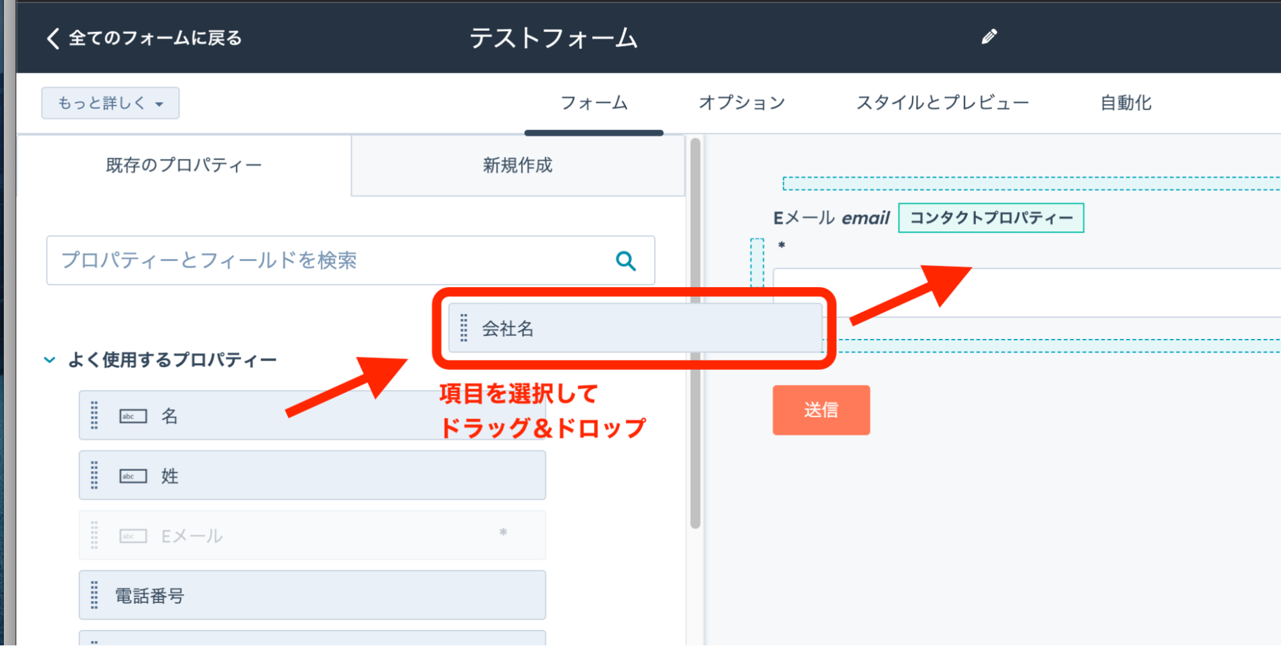Click the drag handle on 電話番号 row

click(94, 595)
